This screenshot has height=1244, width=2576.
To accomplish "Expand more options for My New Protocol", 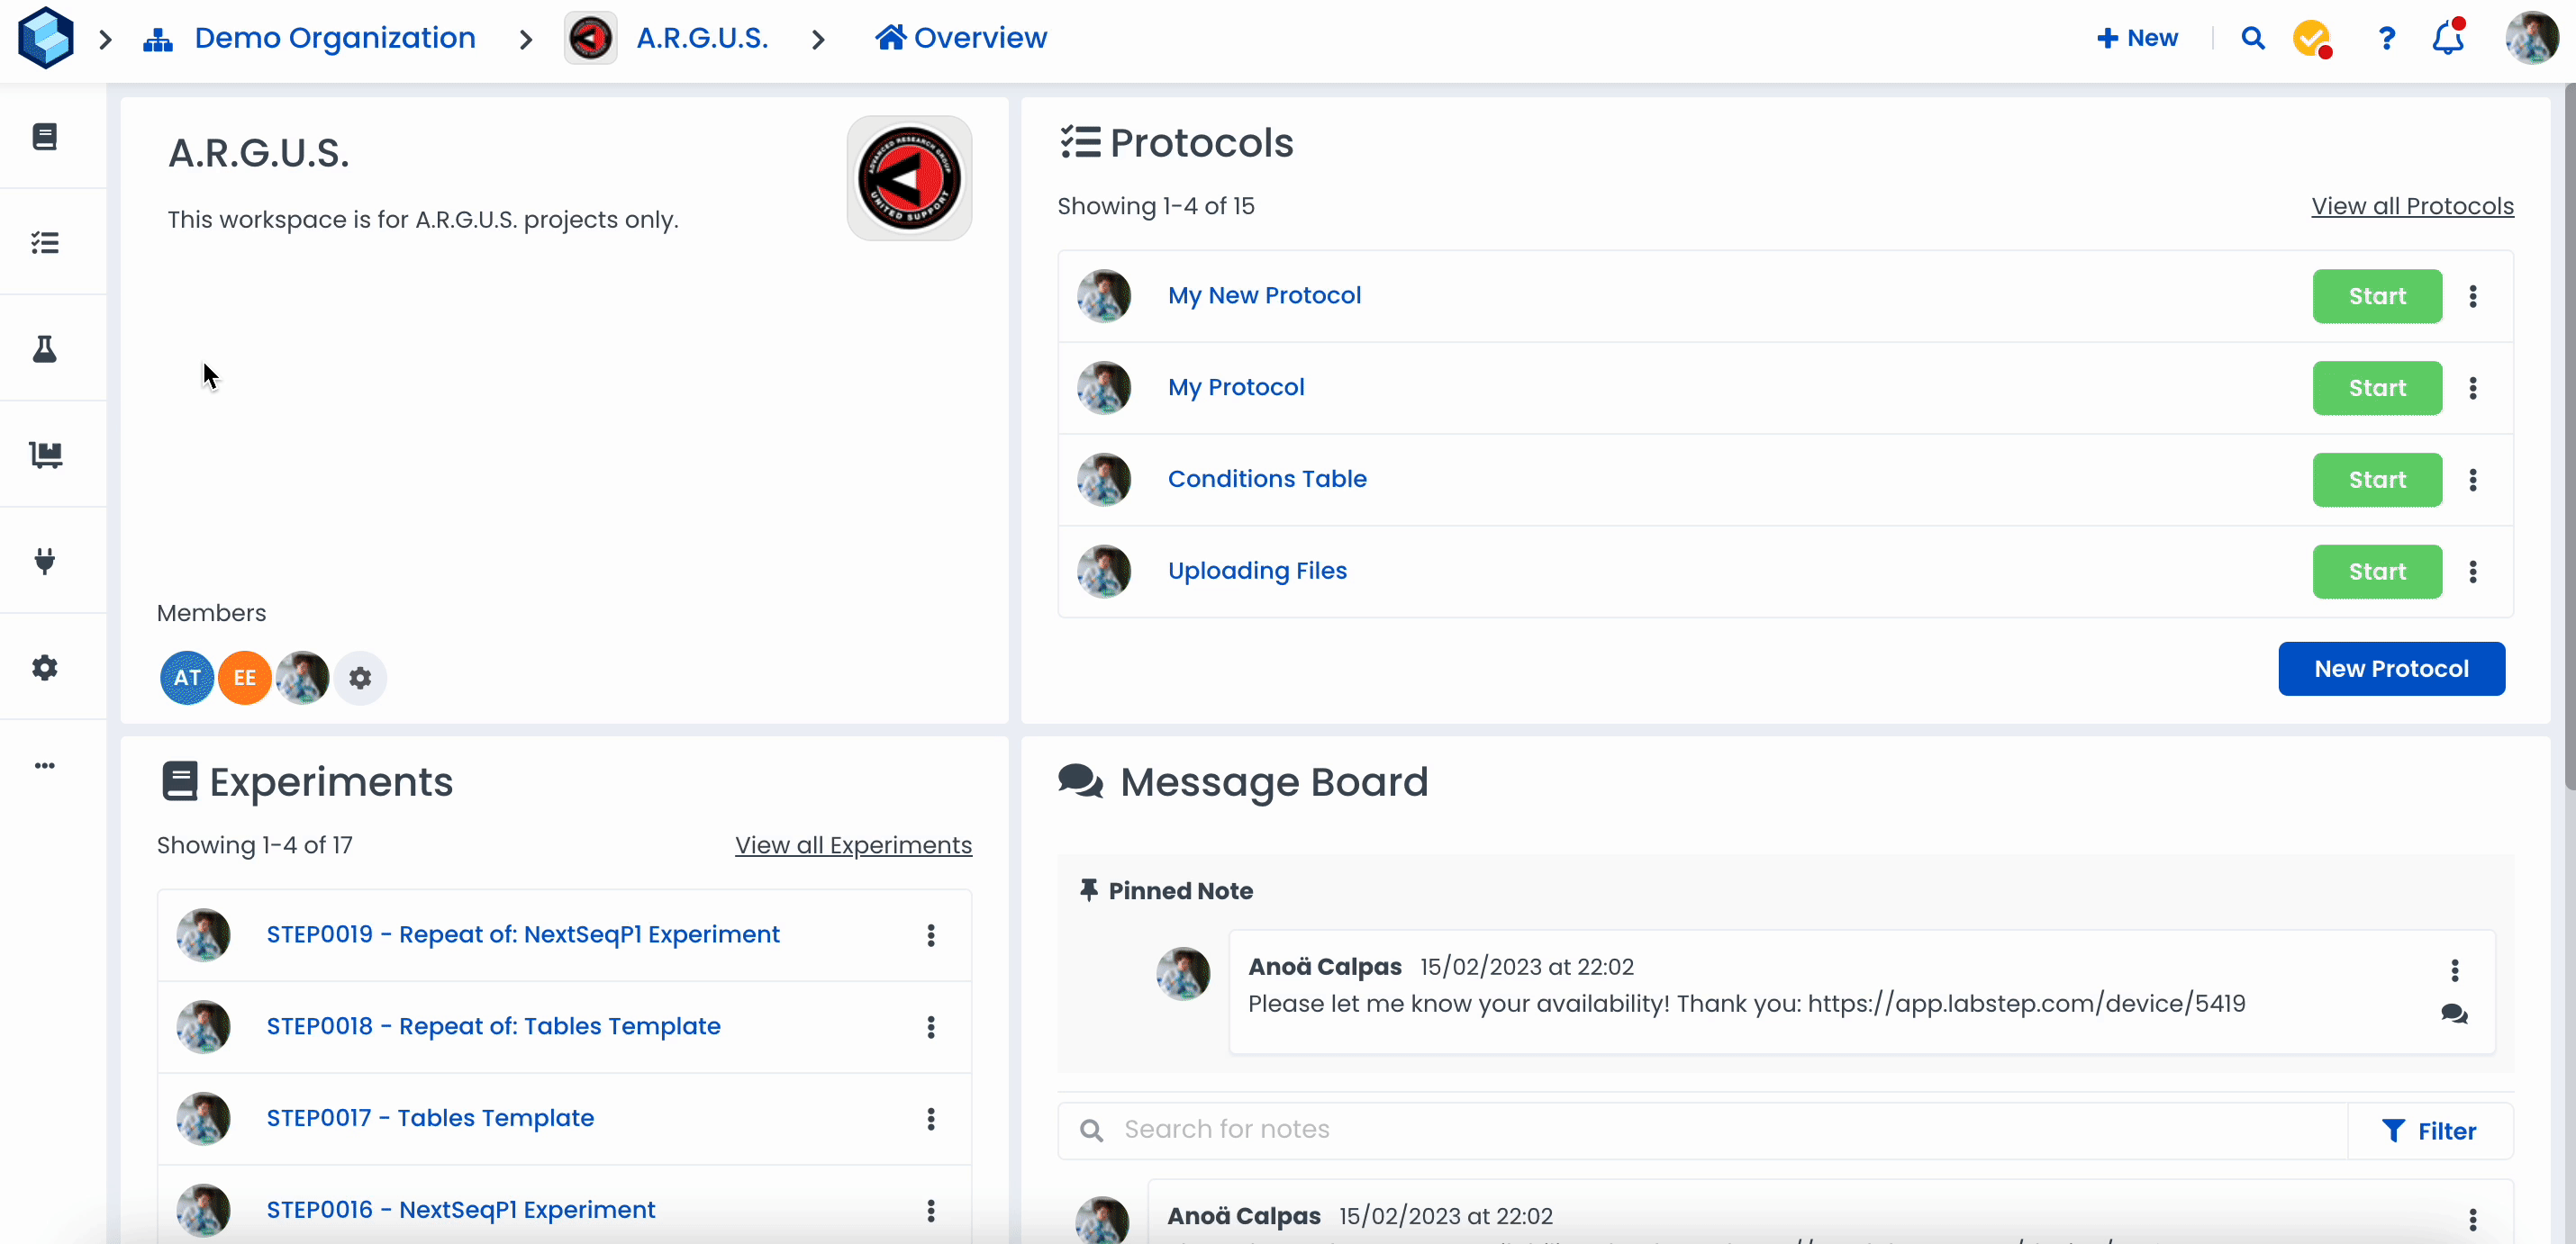I will 2472,296.
